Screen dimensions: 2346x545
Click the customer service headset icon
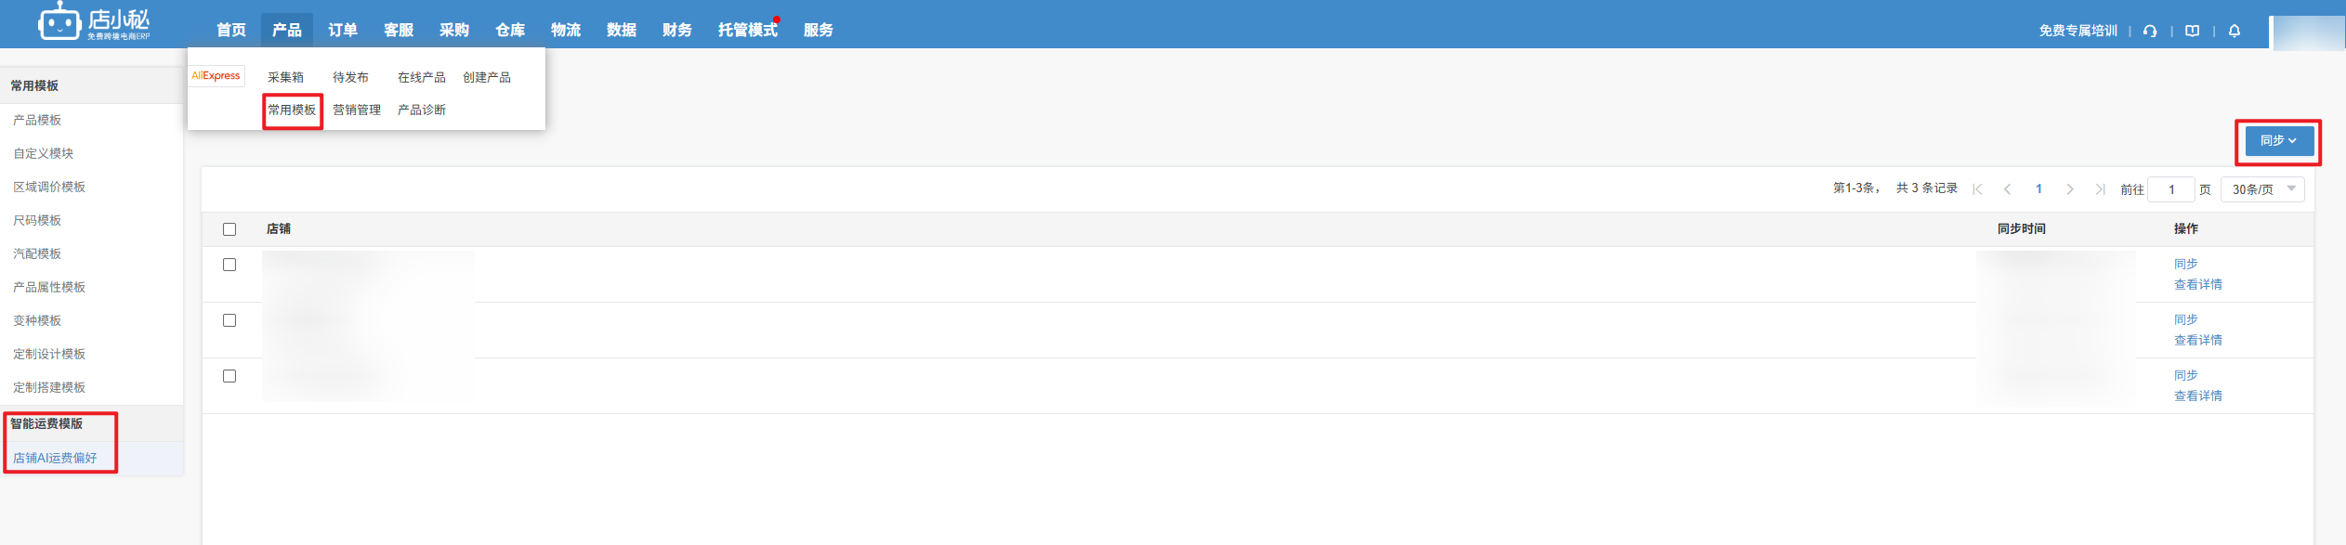(2150, 31)
